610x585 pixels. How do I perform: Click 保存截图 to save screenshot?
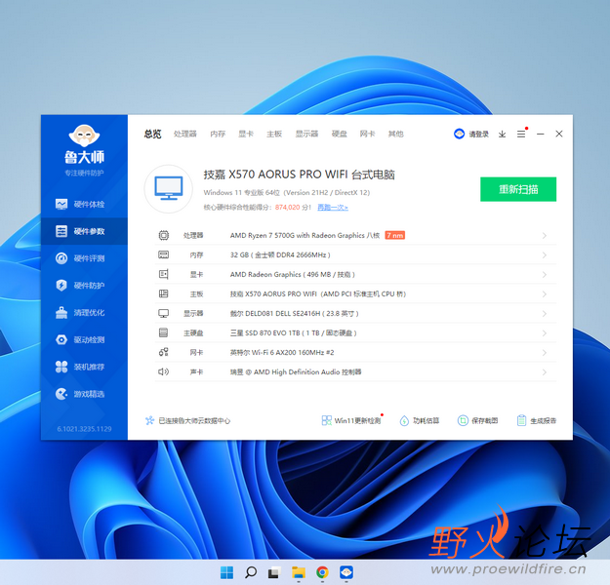point(477,420)
